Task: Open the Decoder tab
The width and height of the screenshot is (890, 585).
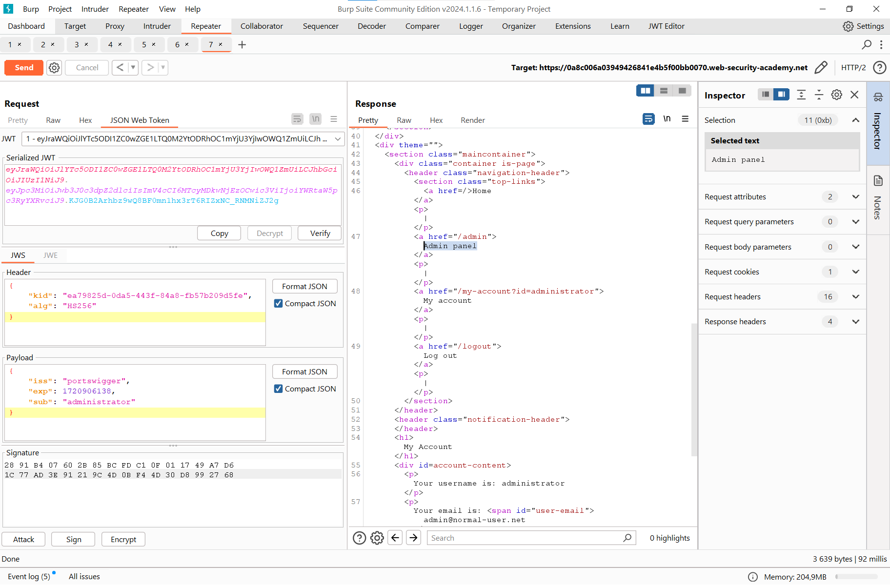Action: [371, 26]
